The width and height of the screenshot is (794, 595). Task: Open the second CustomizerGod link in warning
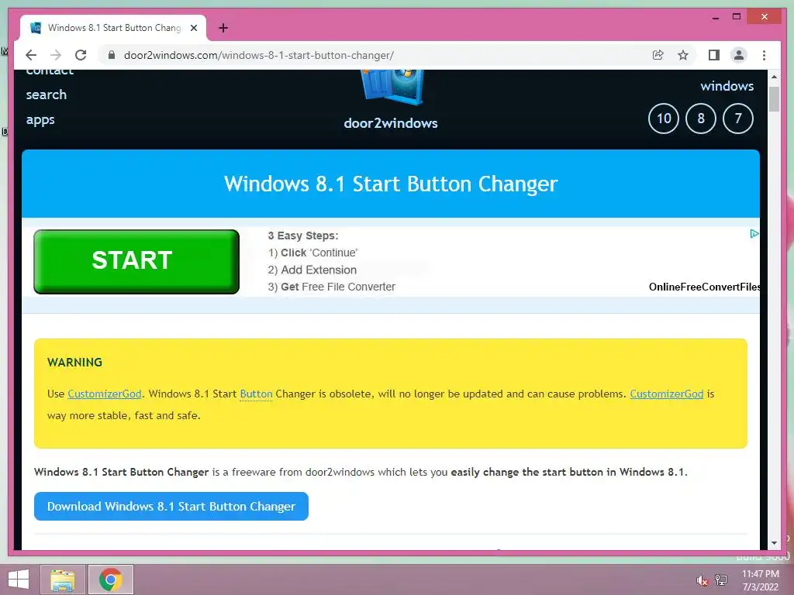coord(666,394)
